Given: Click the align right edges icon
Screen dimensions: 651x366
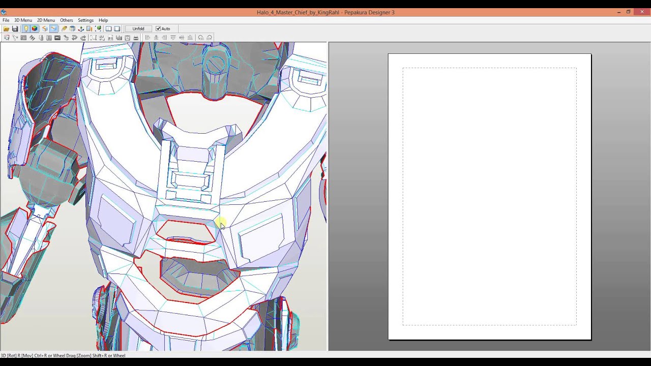Looking at the screenshot, I should [x=164, y=38].
